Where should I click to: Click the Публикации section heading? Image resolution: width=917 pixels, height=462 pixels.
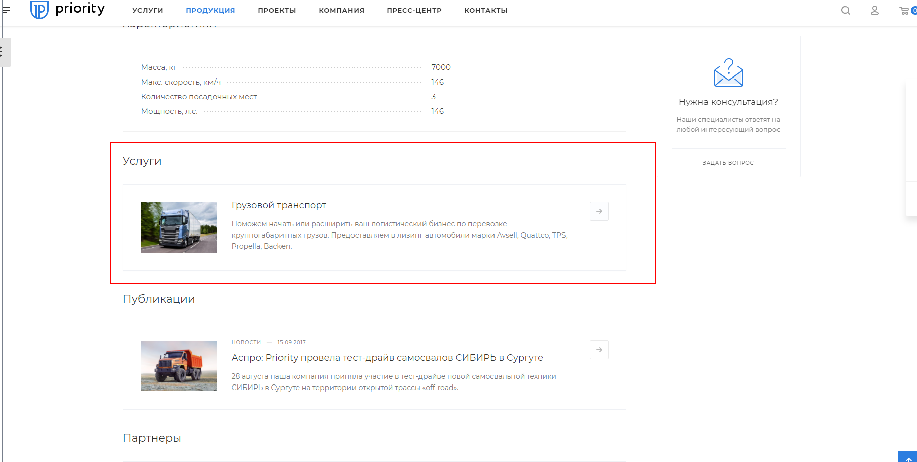pos(159,299)
